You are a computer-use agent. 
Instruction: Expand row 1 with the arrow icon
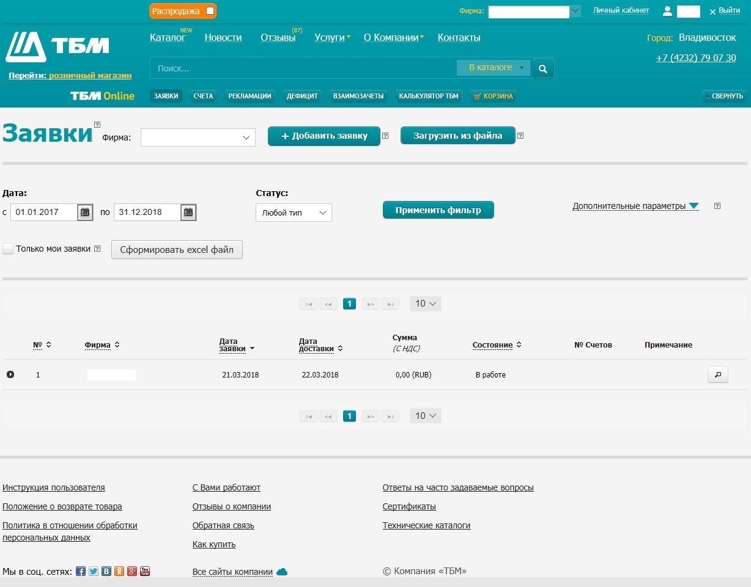point(10,374)
